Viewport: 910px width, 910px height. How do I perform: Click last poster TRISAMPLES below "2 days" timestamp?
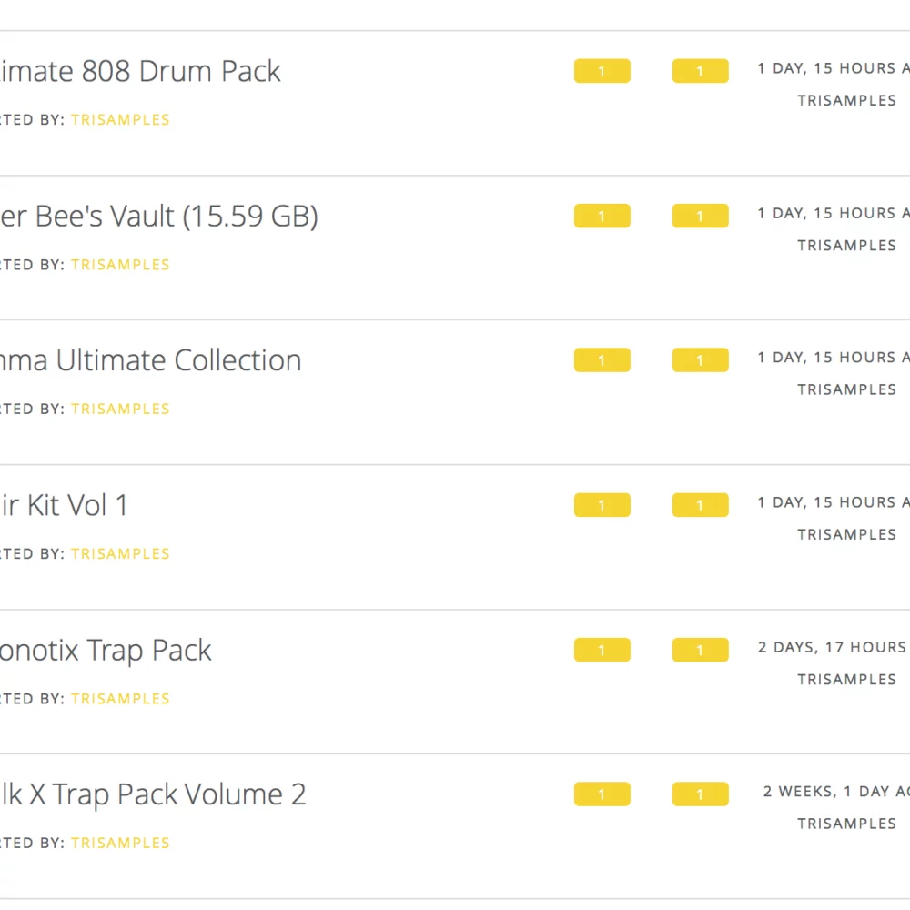click(846, 679)
